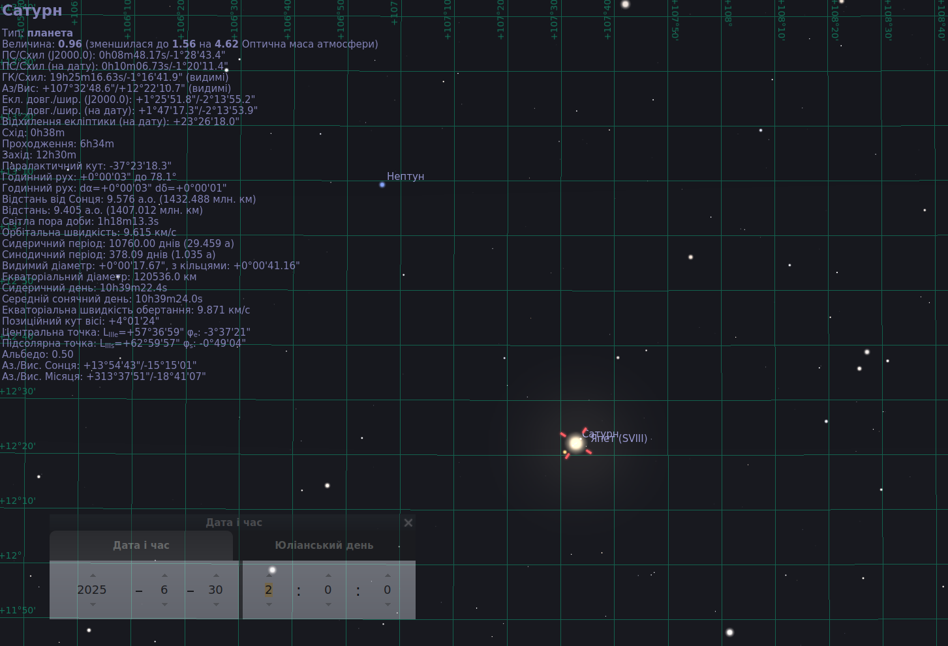Decrease the minutes with the down arrow
The width and height of the screenshot is (948, 646).
coord(328,604)
